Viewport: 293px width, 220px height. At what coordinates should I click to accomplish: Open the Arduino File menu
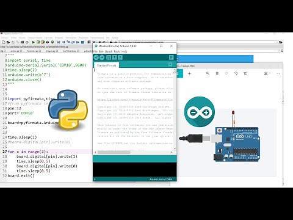(95, 51)
